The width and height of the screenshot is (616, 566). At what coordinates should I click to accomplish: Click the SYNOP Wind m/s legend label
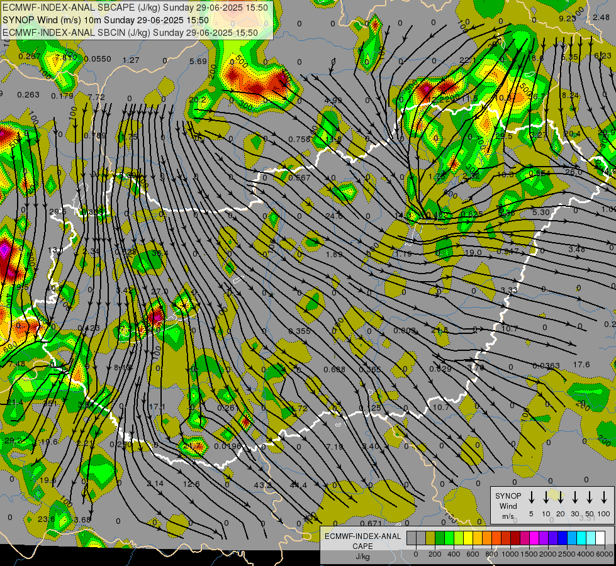pos(508,506)
